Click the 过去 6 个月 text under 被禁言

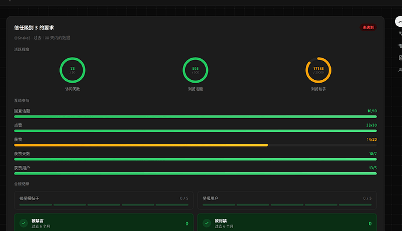pyautogui.click(x=41, y=226)
